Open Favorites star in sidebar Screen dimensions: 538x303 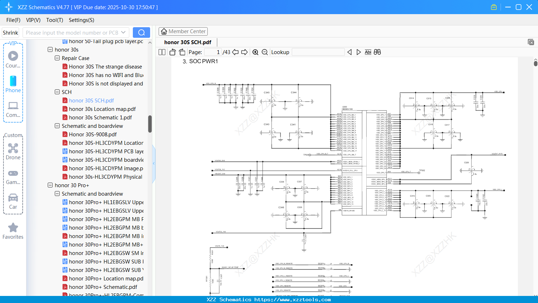[x=13, y=231]
